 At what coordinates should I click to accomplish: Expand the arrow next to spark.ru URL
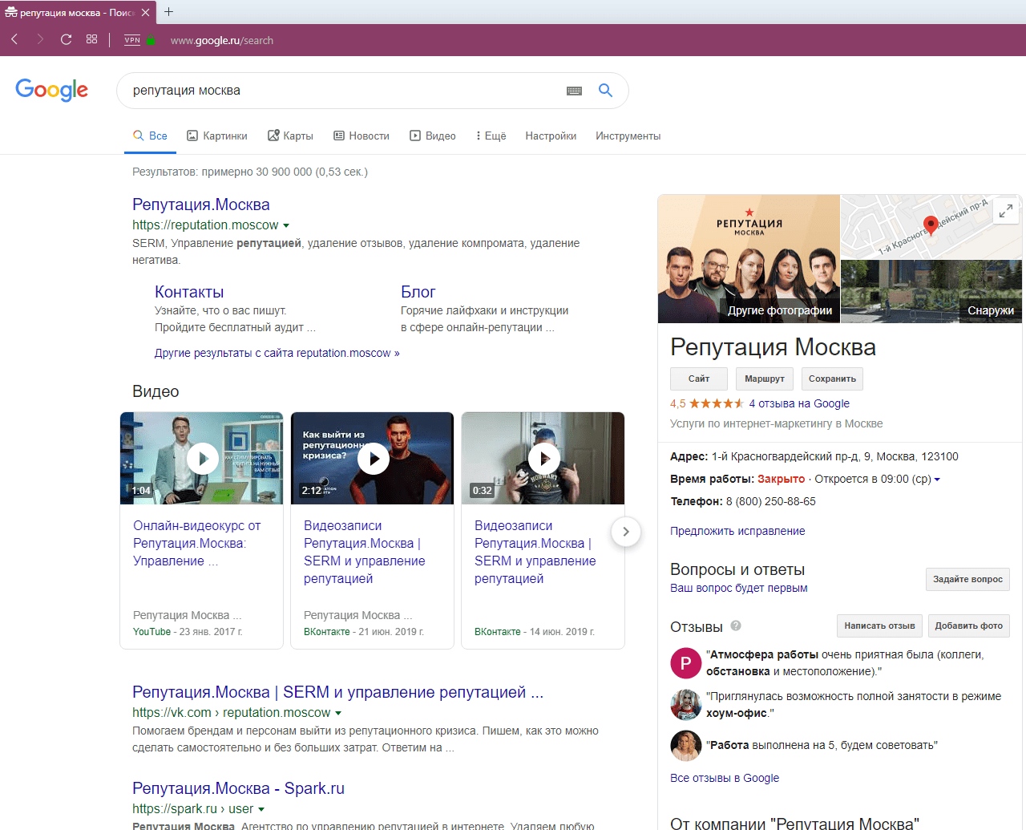click(261, 809)
